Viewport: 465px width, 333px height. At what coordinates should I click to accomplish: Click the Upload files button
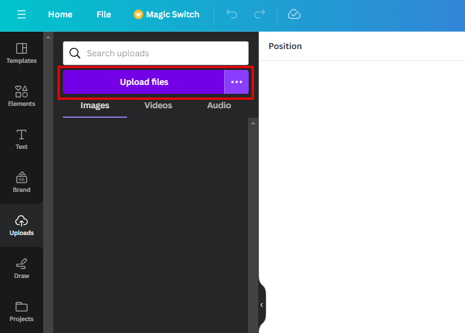144,82
